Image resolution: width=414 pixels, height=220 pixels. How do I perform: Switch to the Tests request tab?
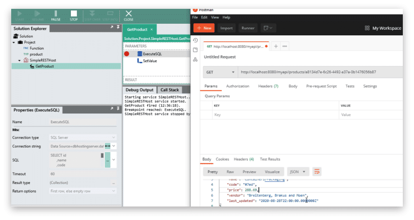(x=350, y=86)
